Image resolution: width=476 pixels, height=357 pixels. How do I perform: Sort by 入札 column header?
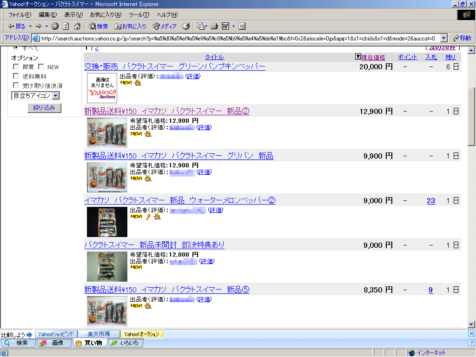[431, 57]
